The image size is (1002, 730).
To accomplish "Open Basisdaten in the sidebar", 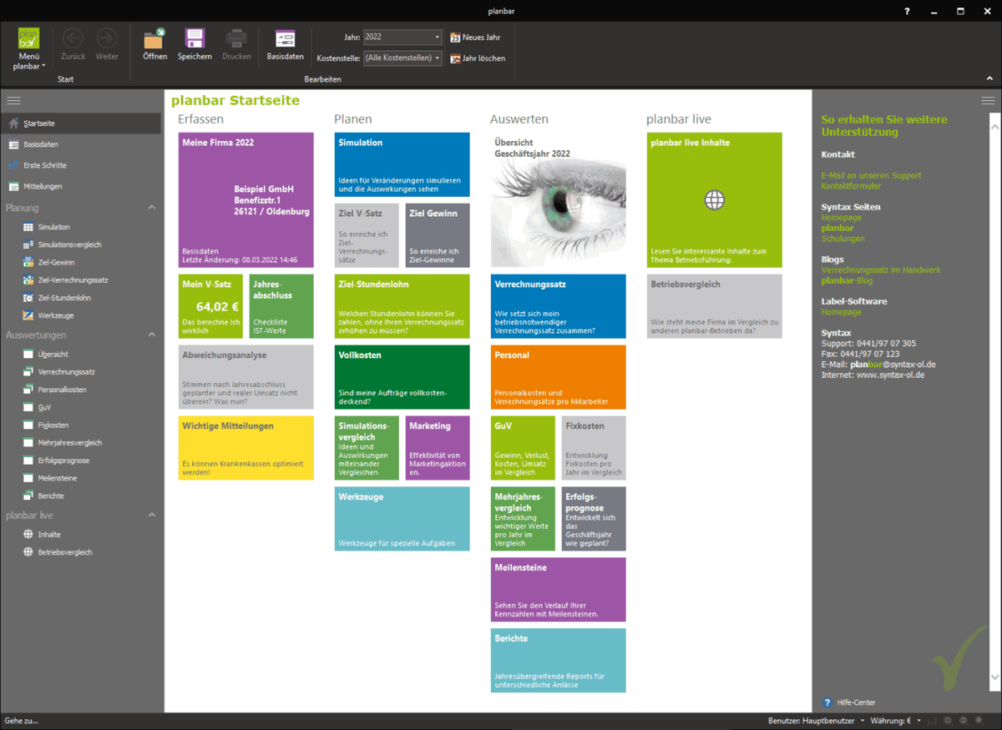I will click(x=80, y=144).
